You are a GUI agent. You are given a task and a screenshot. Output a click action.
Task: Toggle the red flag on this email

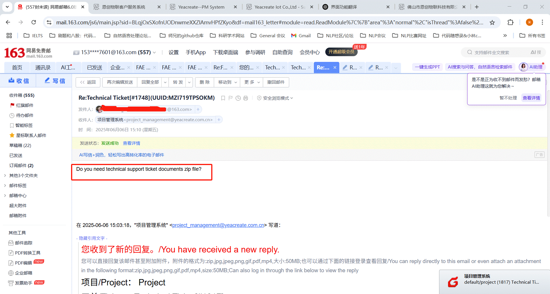point(230,98)
